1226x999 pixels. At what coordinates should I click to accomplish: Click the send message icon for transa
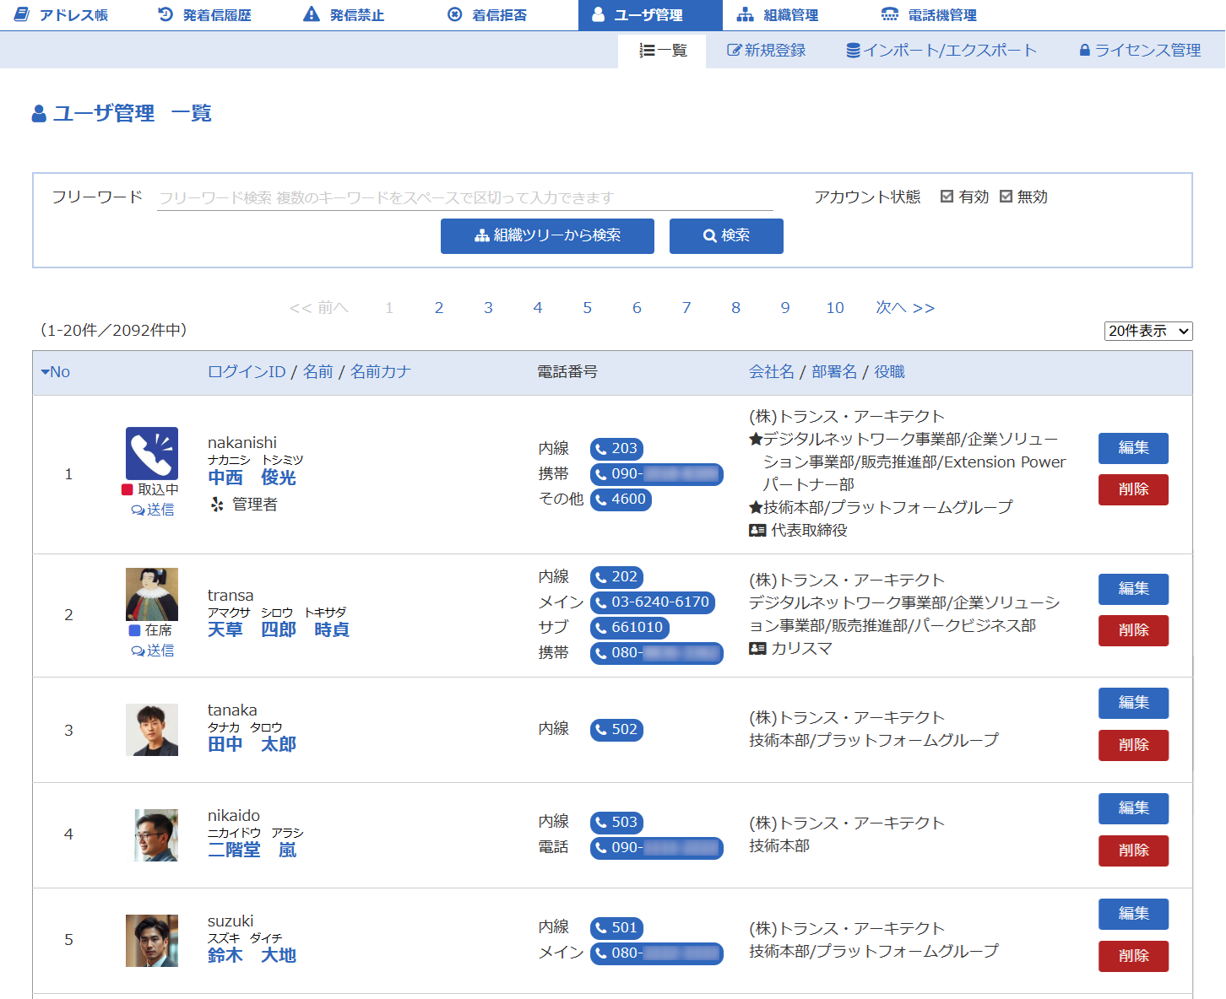click(x=153, y=651)
